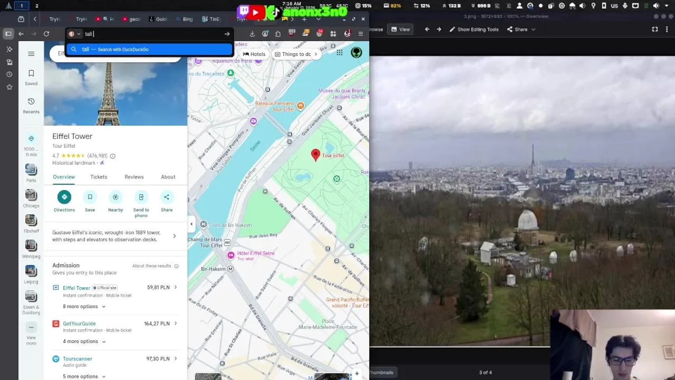Open the browser application menu
The height and width of the screenshot is (380, 675).
tap(361, 34)
